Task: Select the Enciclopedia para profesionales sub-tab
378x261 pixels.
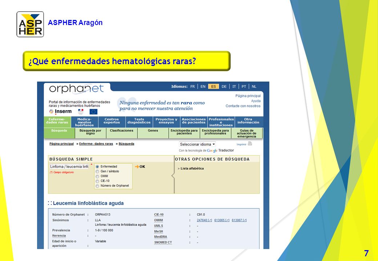Action: click(215, 133)
